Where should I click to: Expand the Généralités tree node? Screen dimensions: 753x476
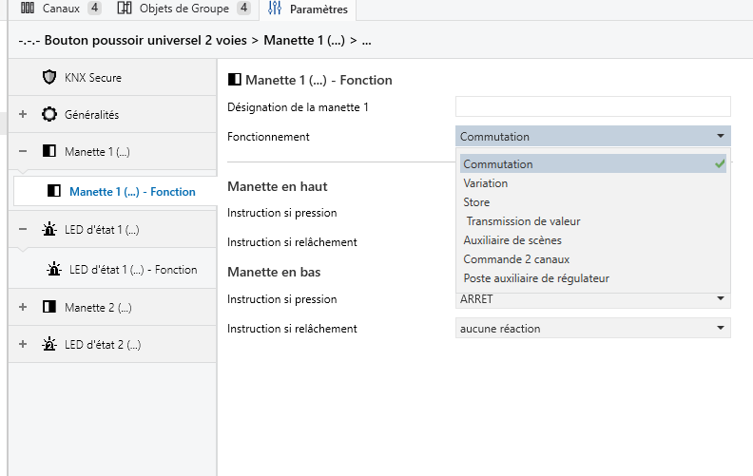(x=22, y=114)
